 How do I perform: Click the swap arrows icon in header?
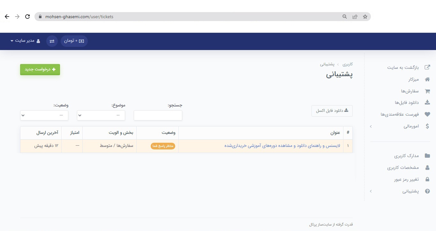coord(52,41)
